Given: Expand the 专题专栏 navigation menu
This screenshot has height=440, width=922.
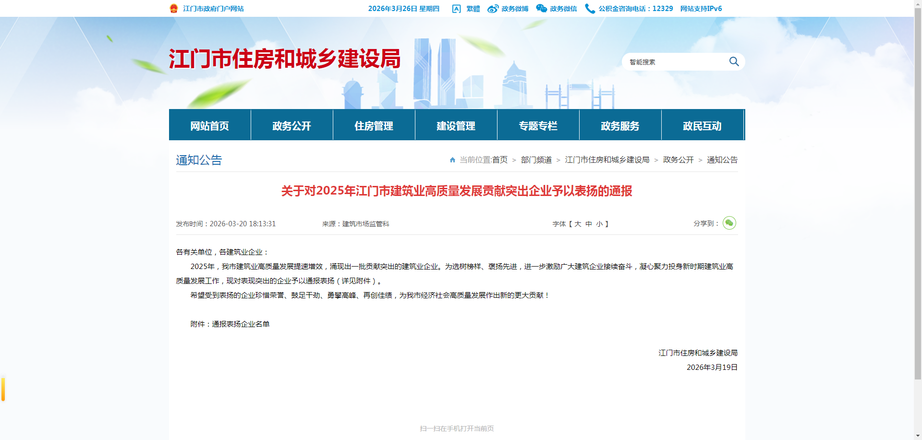Looking at the screenshot, I should pos(538,125).
